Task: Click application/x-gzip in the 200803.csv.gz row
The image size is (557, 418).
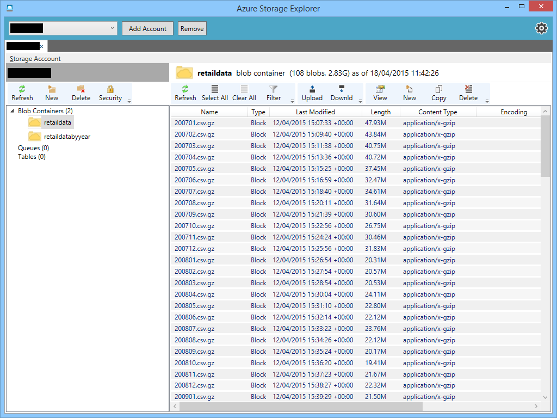Action: (x=429, y=283)
